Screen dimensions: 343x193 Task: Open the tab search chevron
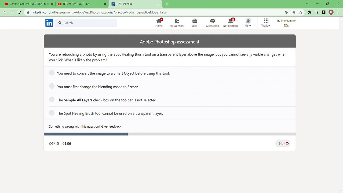[x=307, y=3]
